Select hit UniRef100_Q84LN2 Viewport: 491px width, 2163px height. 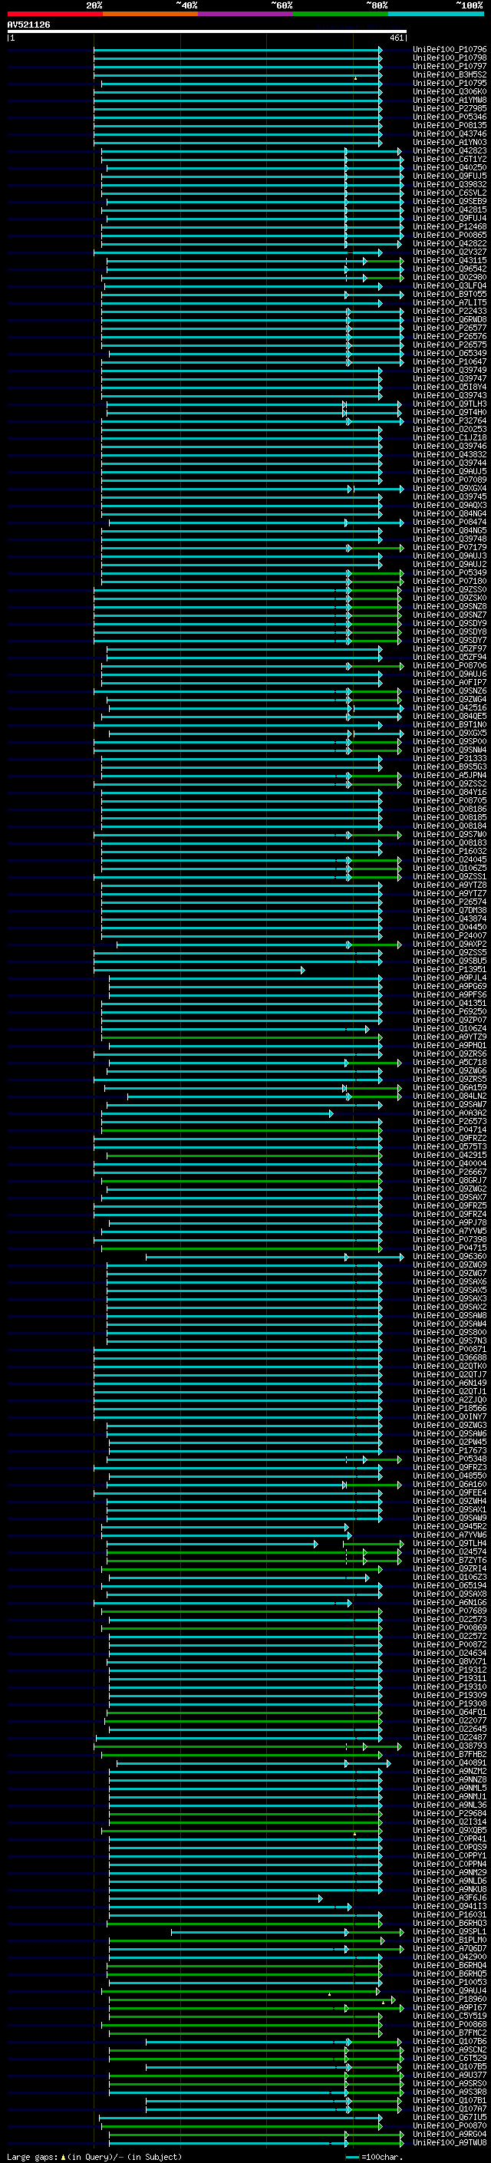pos(450,1096)
